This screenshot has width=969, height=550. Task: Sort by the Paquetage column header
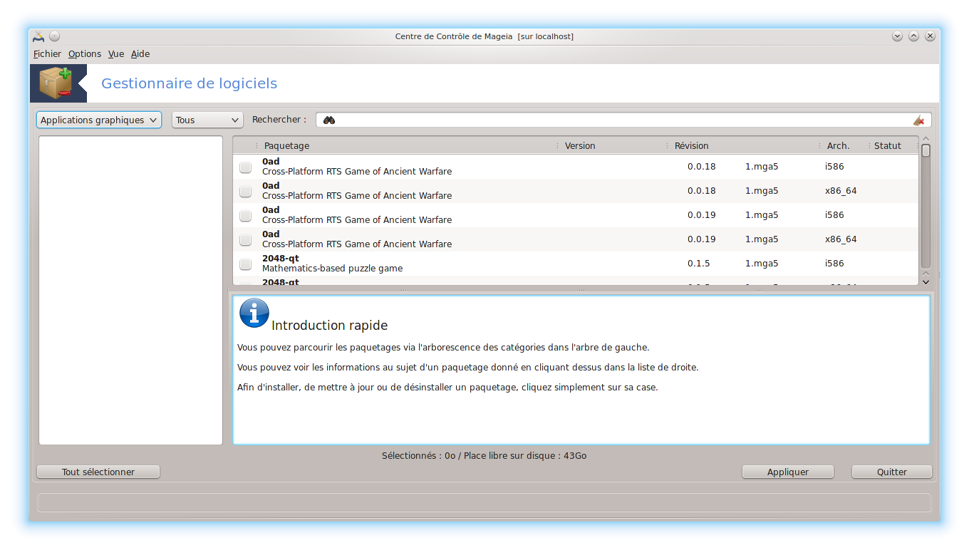coord(406,145)
